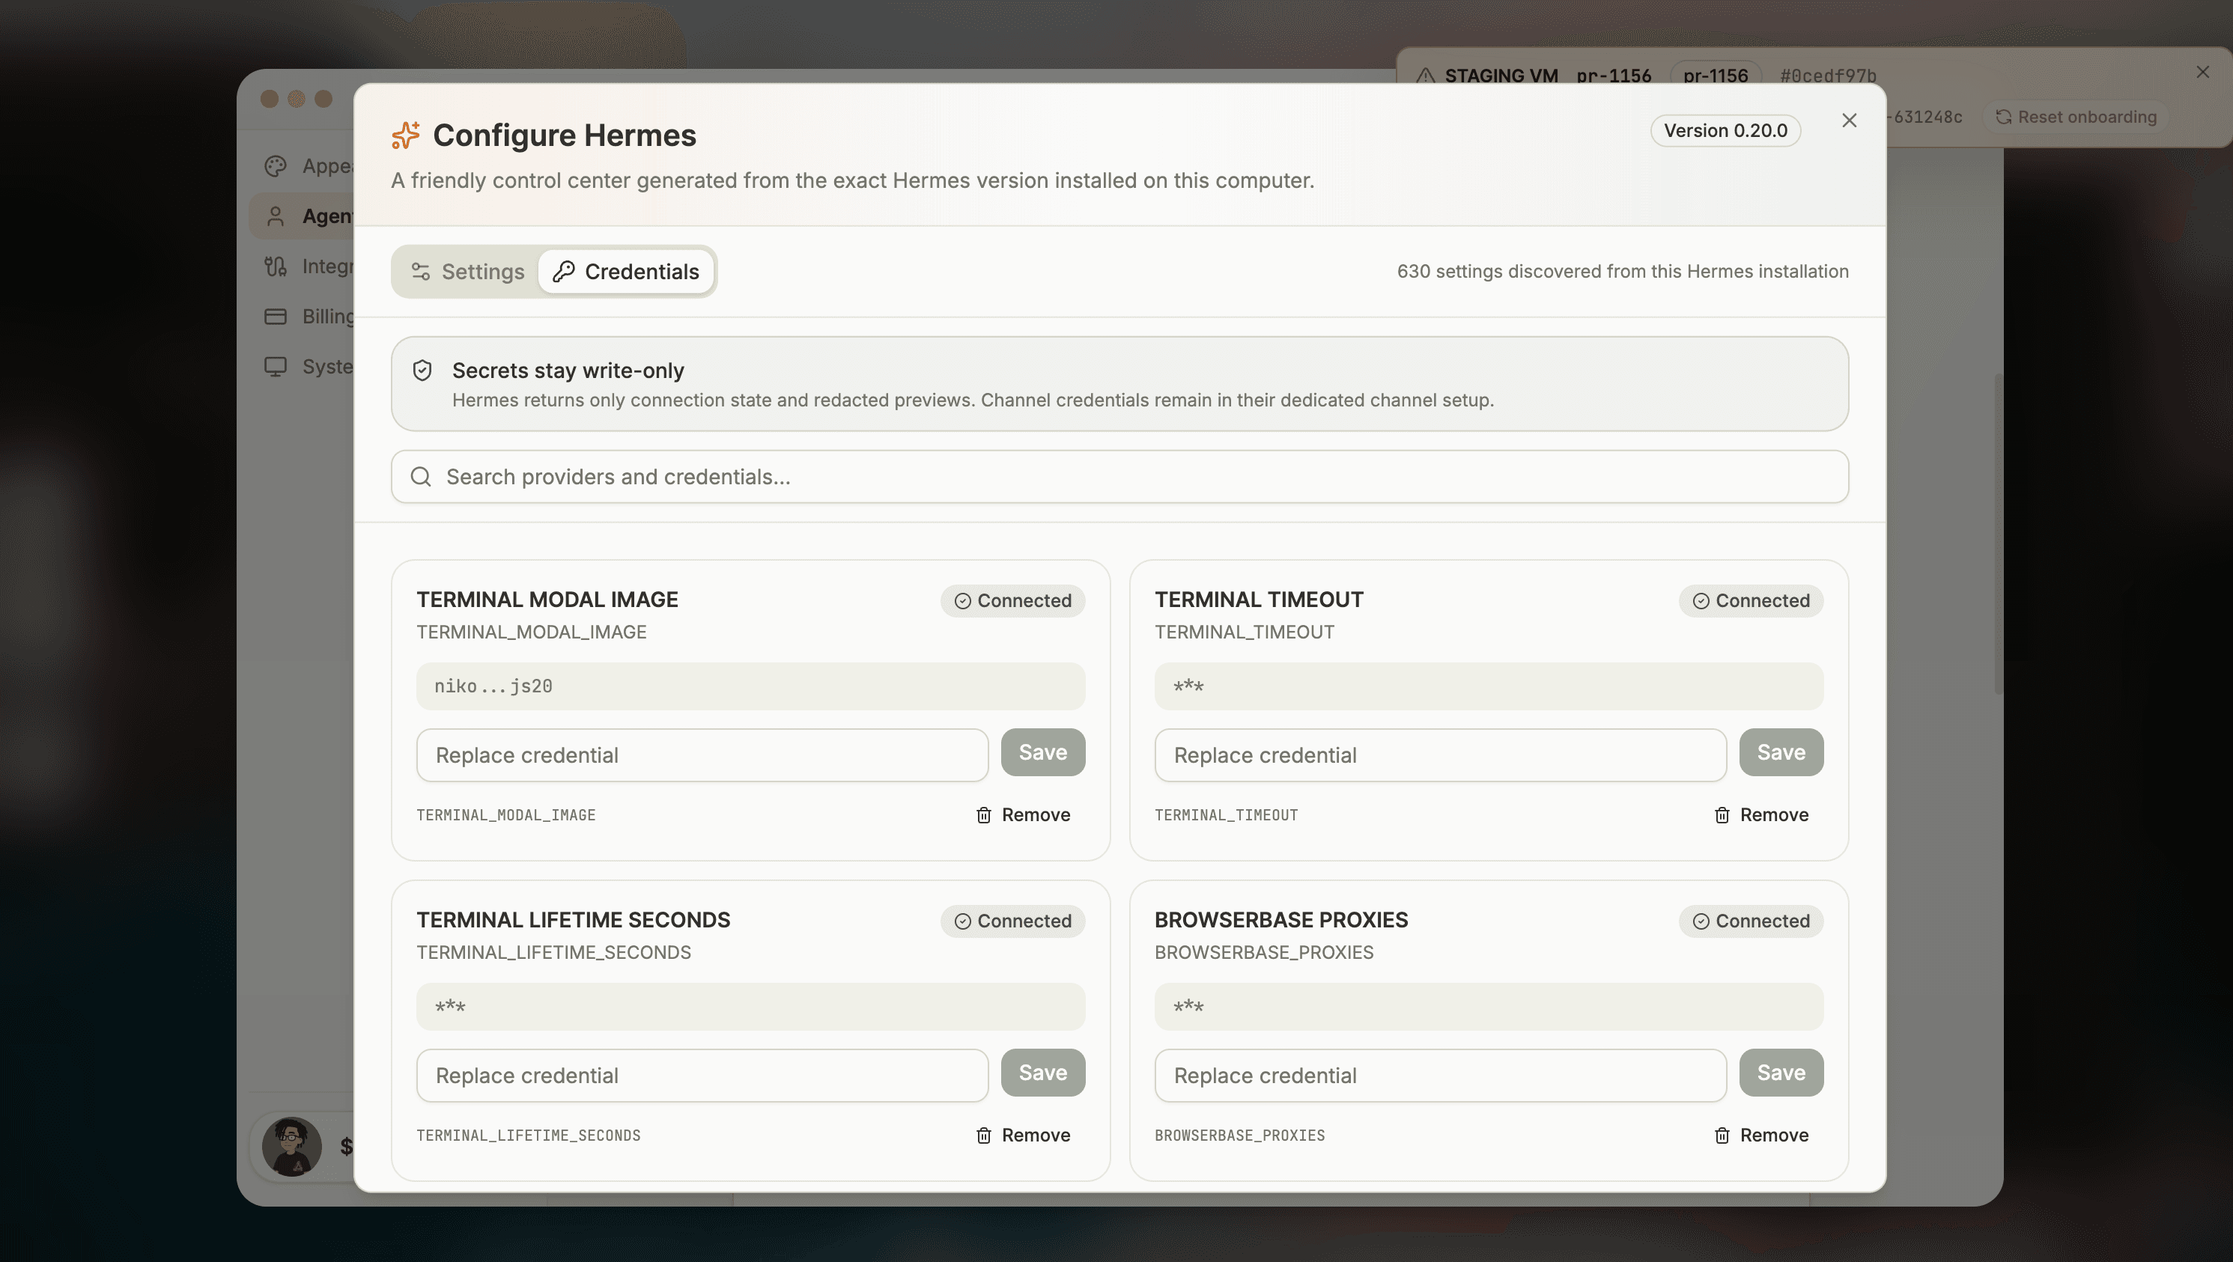Click Connected badge on BROWSERBASE PROXIES
Screen dimensions: 2233x1262
pos(1751,921)
